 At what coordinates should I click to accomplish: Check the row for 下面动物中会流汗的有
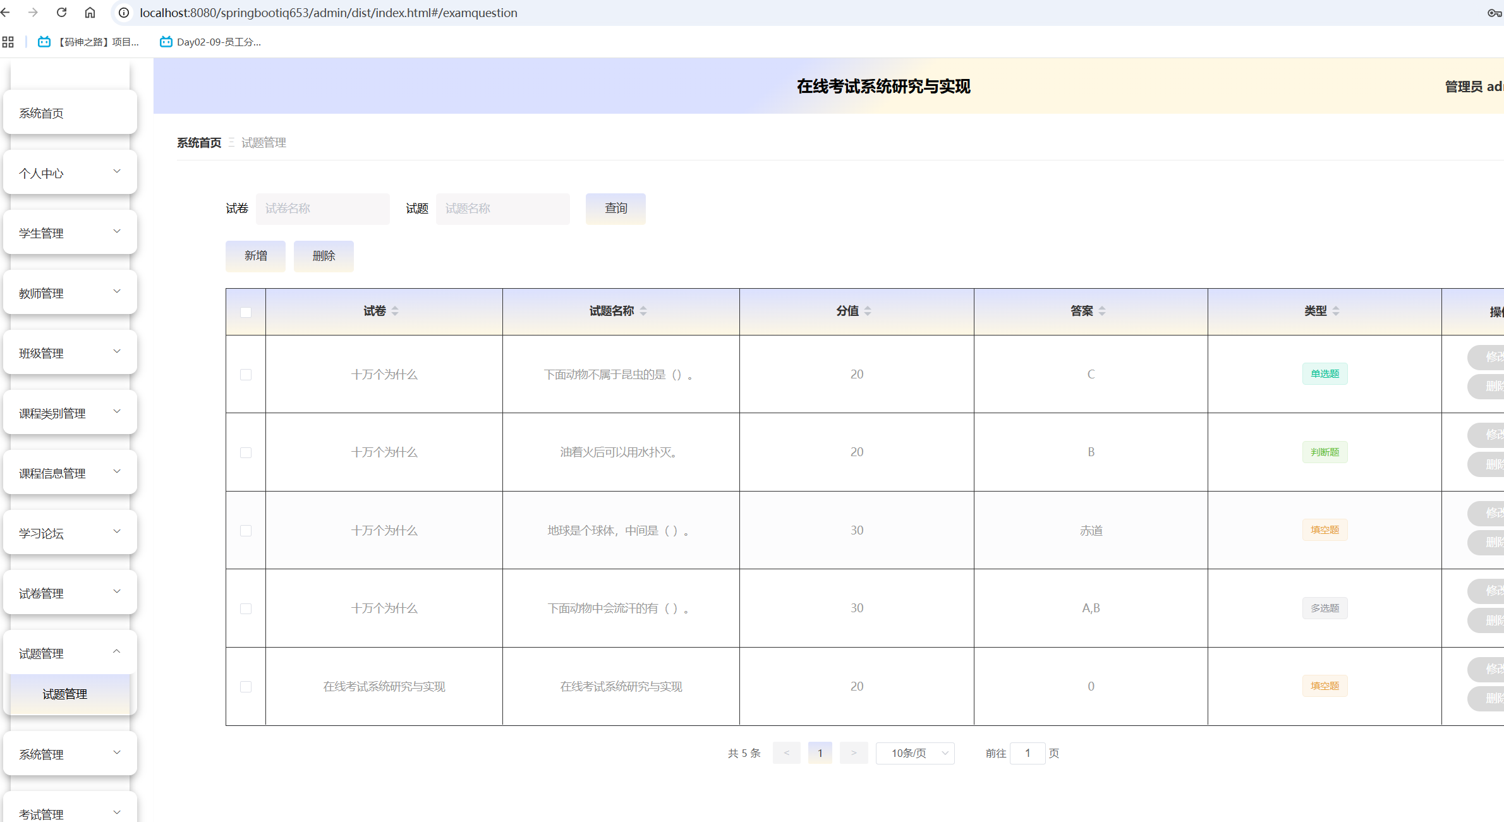pyautogui.click(x=246, y=608)
